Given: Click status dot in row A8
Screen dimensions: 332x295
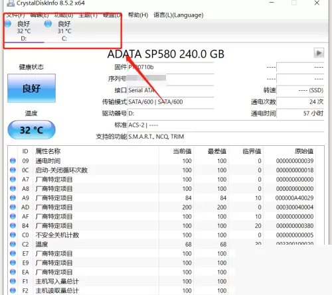Looking at the screenshot, I should point(13,188).
